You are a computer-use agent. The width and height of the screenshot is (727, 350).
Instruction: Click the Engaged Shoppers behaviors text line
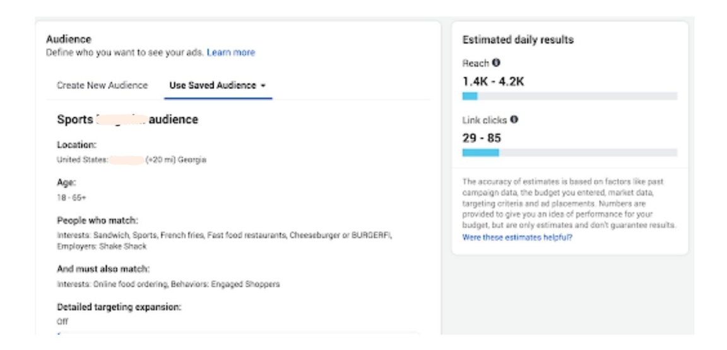coord(168,284)
